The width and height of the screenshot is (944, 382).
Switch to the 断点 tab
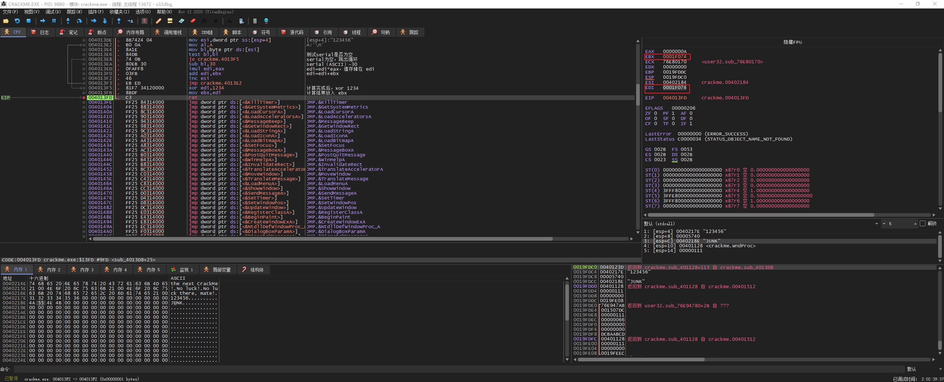point(98,32)
